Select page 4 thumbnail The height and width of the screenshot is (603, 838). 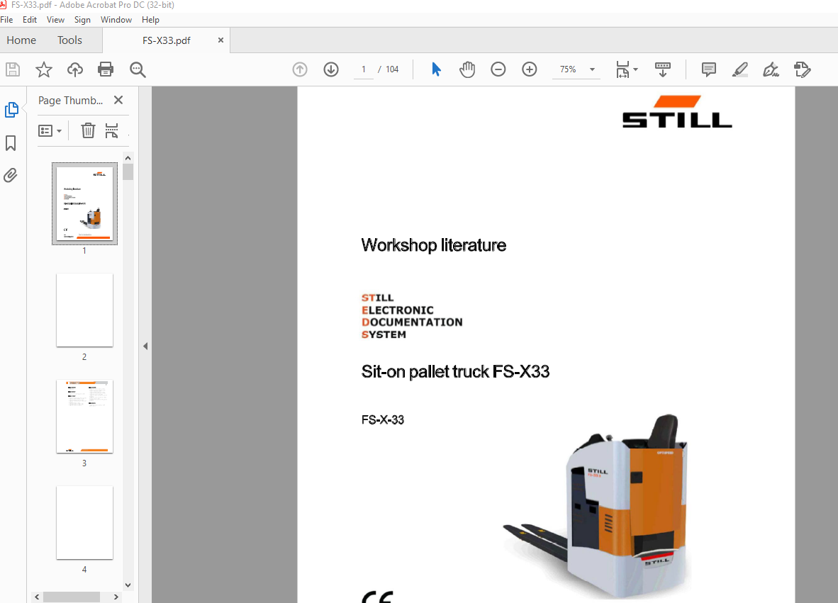[x=84, y=522]
